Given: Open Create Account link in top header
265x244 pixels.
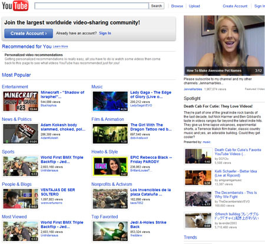Looking at the screenshot, I should [235, 6].
